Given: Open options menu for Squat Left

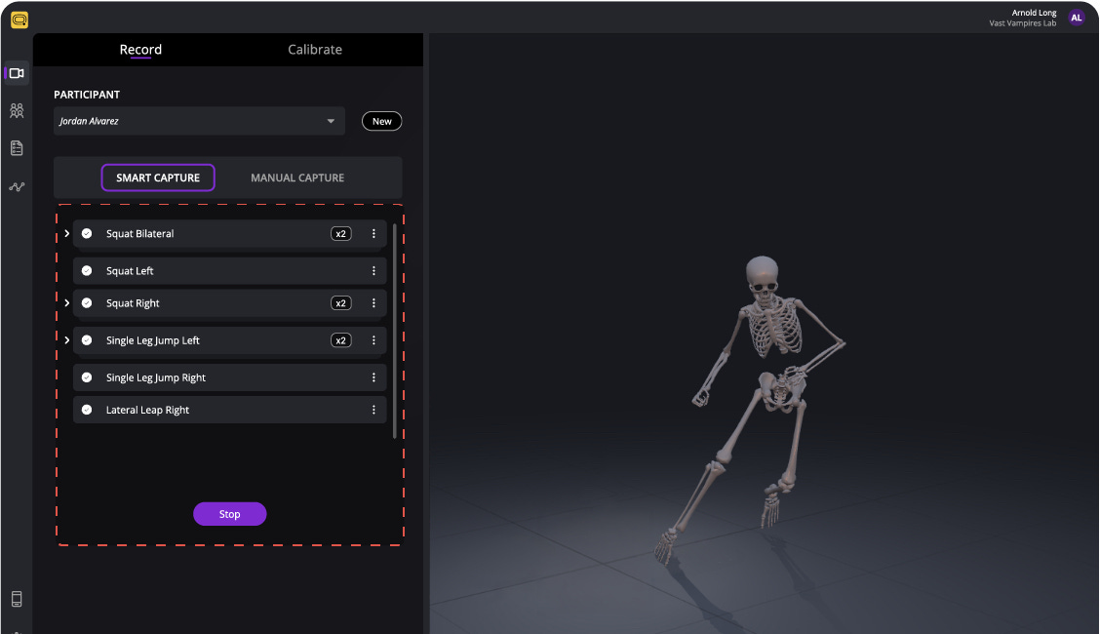Looking at the screenshot, I should [x=373, y=271].
